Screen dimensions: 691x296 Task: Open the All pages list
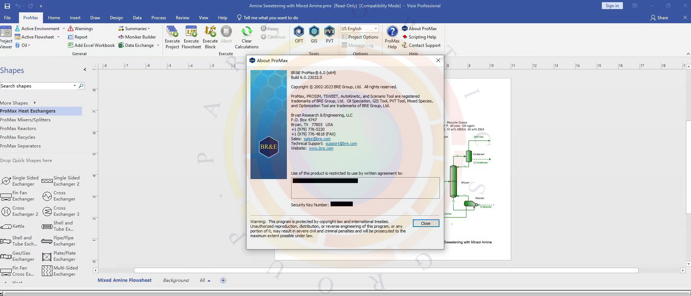click(205, 280)
